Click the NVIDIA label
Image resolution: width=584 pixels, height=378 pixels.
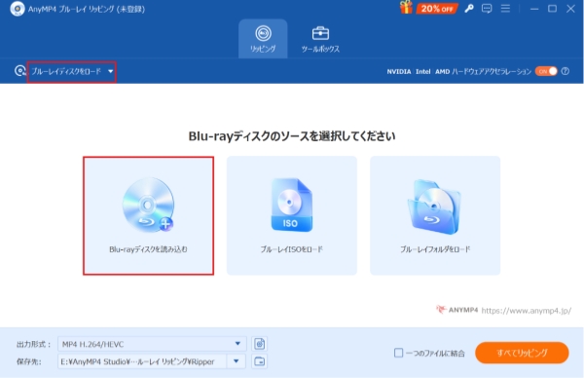point(399,71)
